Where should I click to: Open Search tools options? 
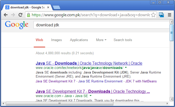[x=123, y=40]
